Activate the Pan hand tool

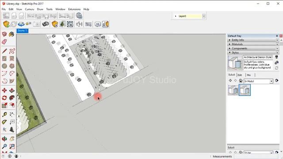(12, 139)
